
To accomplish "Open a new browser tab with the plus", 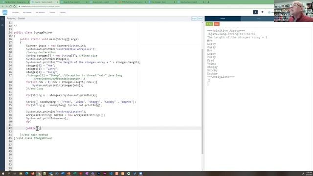I will pyautogui.click(x=208, y=2).
